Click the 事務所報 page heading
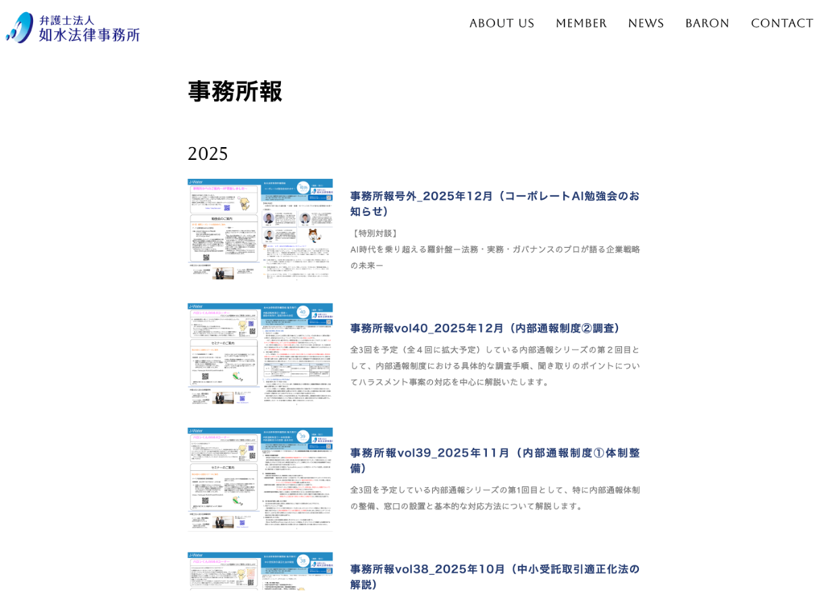This screenshot has height=591, width=828. [235, 91]
